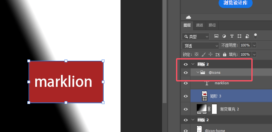
Task: Click the canvas vertical scrollbar
Action: (165, 51)
